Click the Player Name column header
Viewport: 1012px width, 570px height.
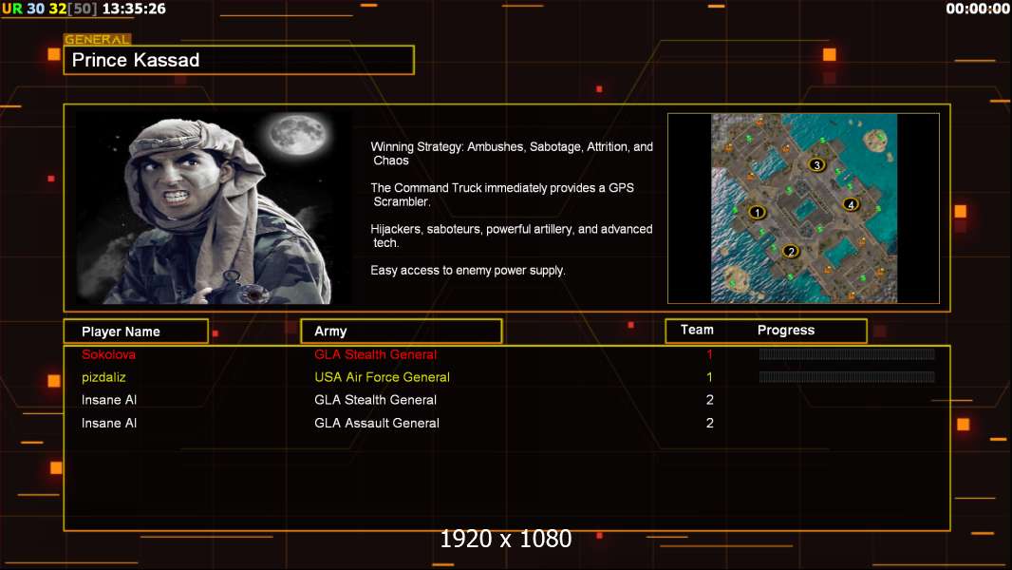(136, 332)
